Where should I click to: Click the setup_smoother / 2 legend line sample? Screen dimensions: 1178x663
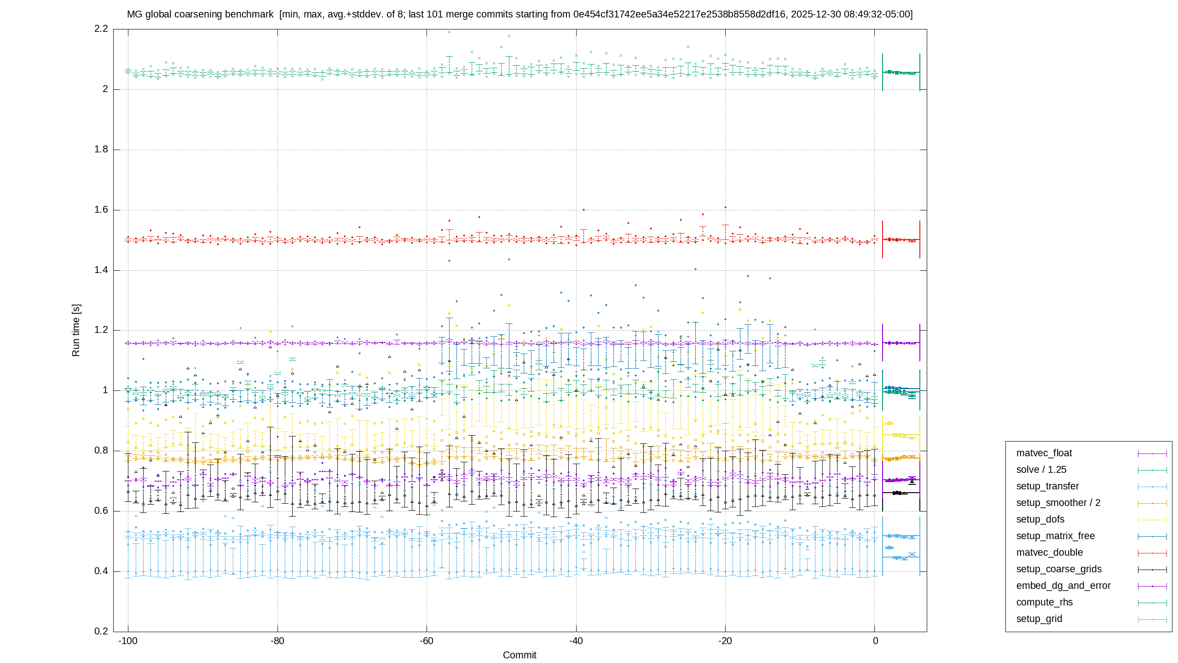[x=1152, y=503]
